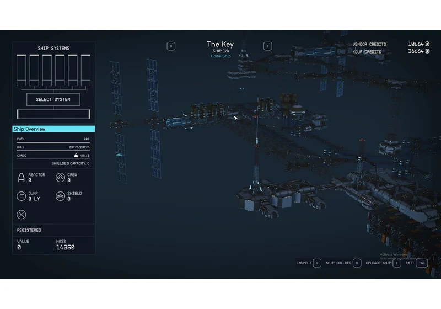The width and height of the screenshot is (441, 309).
Task: Click the "SHIP 1/4" counter
Action: tap(220, 51)
